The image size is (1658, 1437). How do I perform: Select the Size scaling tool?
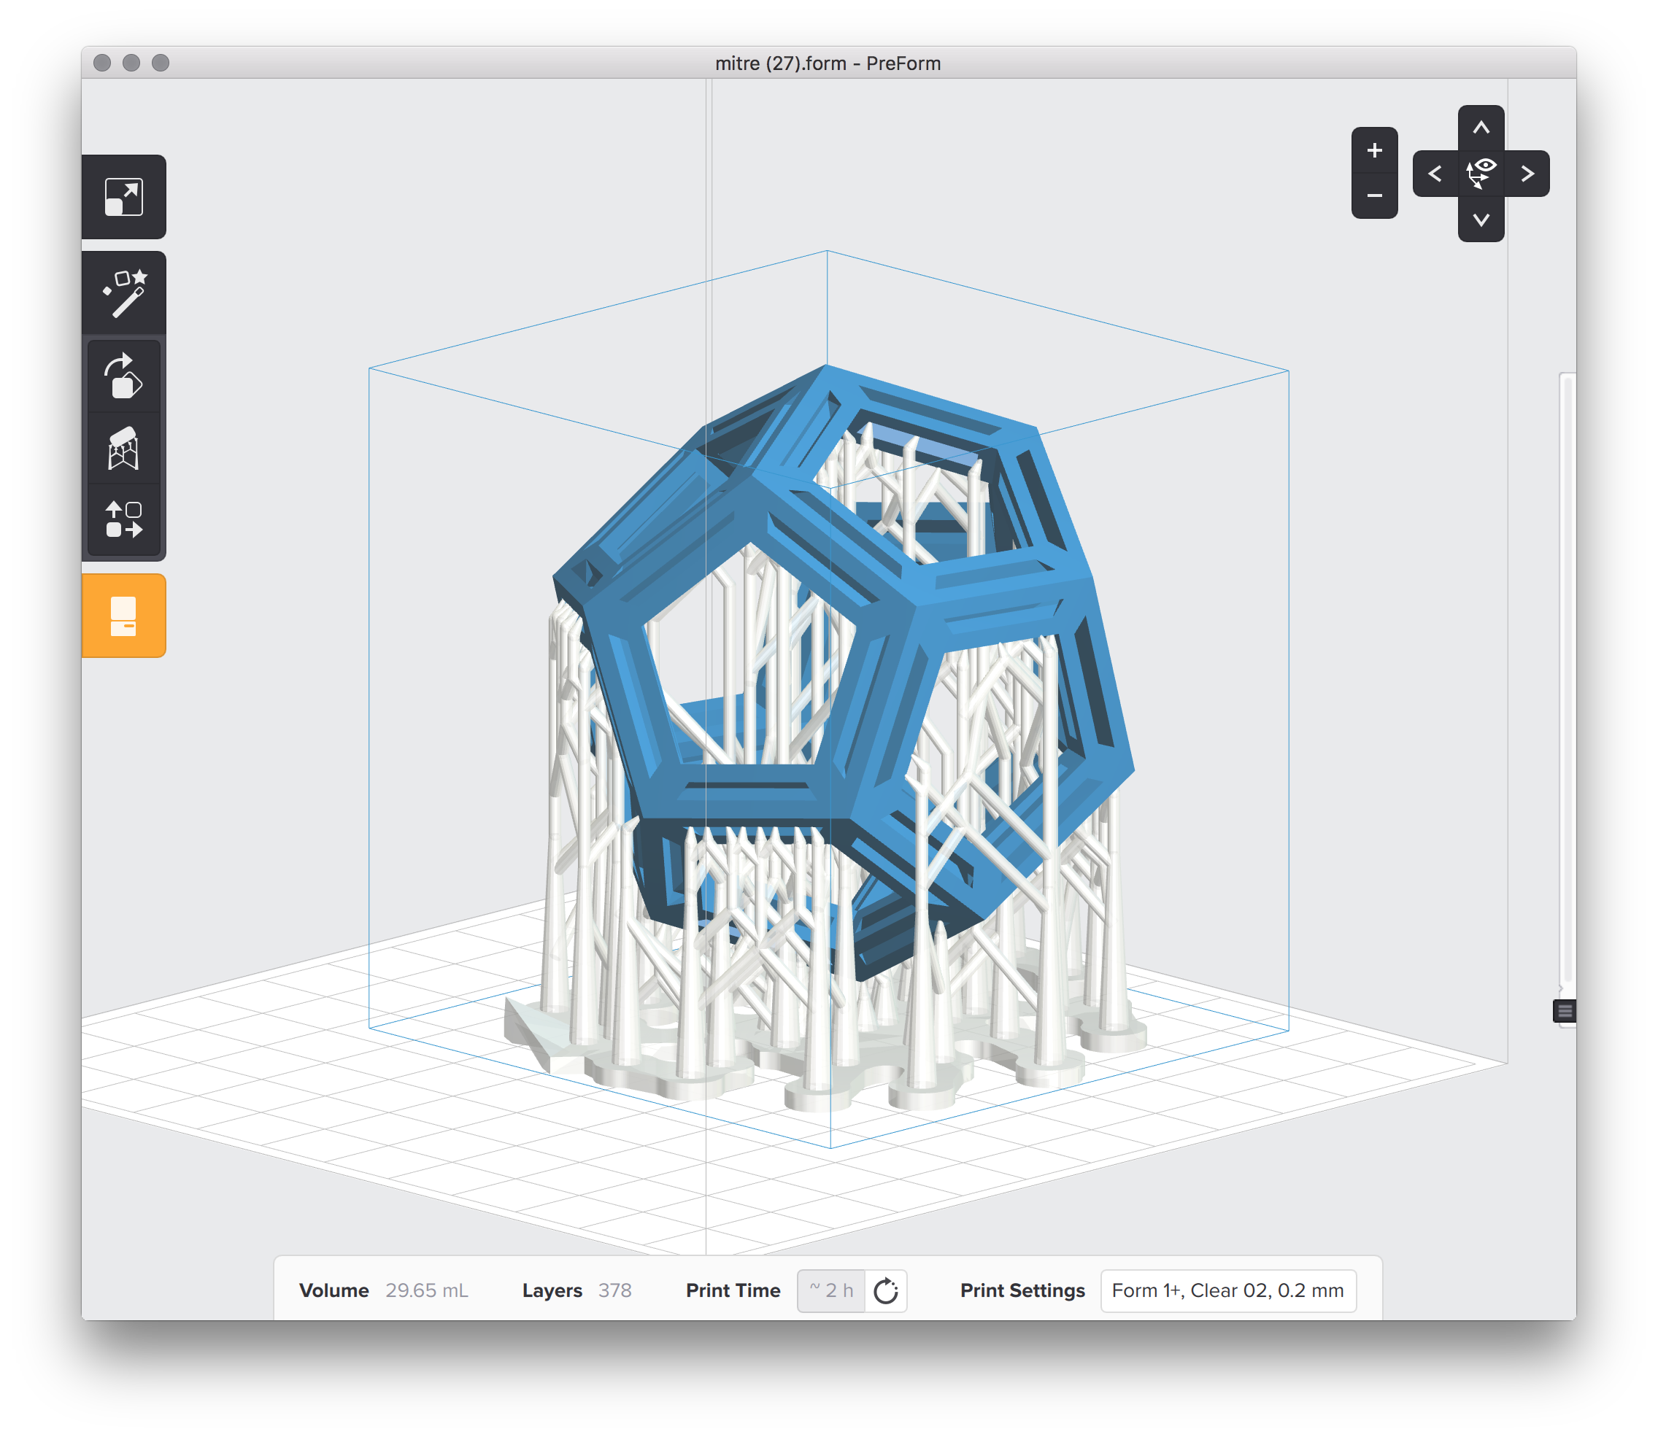pos(124,198)
